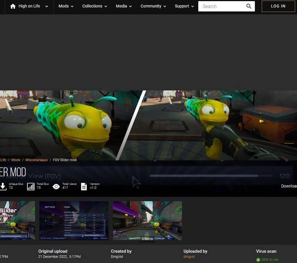The image size is (297, 263).
Task: Click the '417' total views value
Action: (65, 188)
